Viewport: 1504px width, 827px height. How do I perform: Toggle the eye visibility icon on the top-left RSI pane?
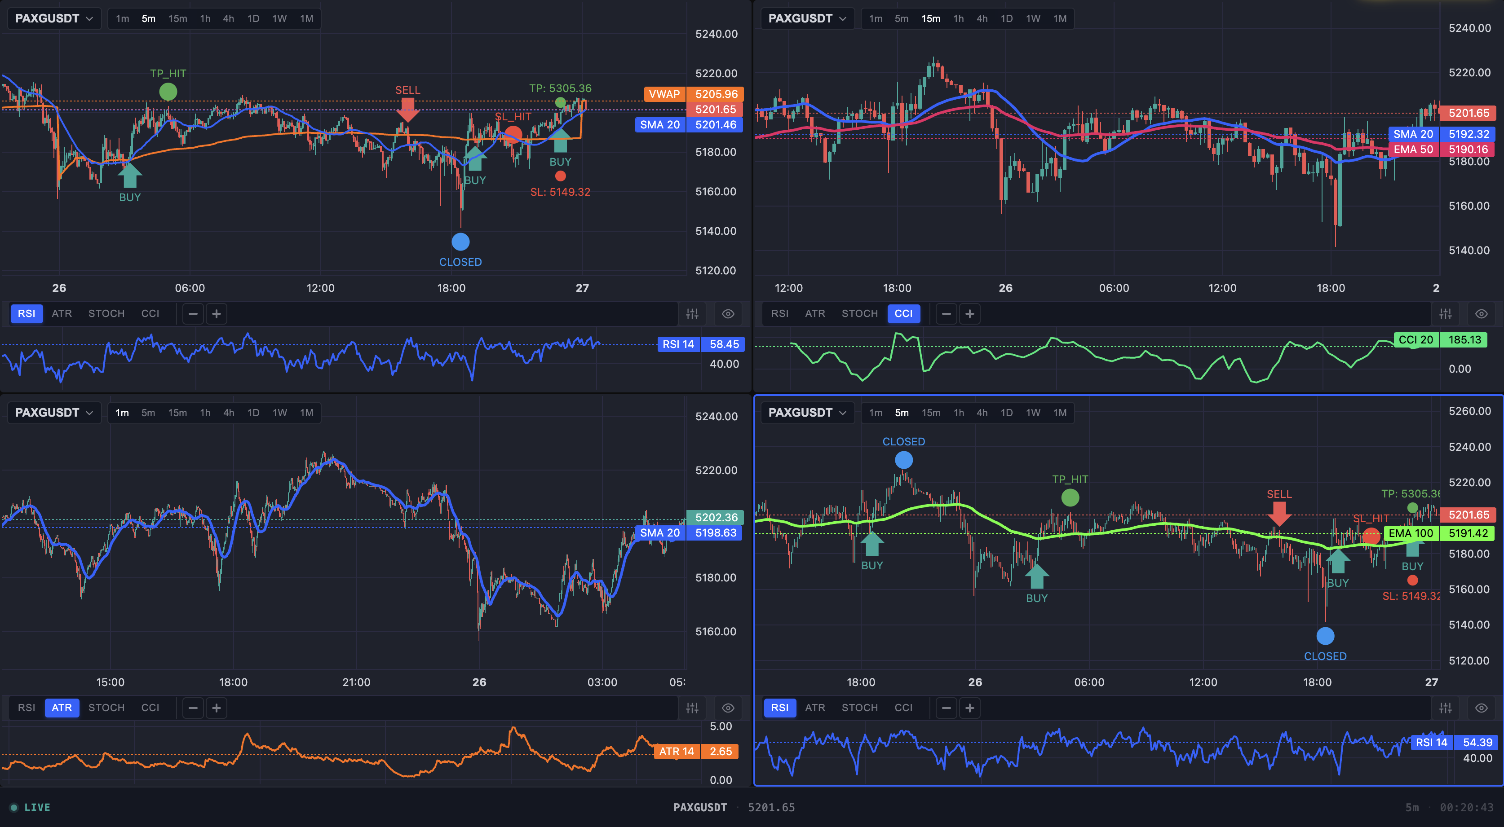click(x=727, y=313)
